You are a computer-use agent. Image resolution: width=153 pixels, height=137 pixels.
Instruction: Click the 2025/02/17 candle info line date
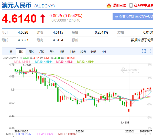pos(10,58)
